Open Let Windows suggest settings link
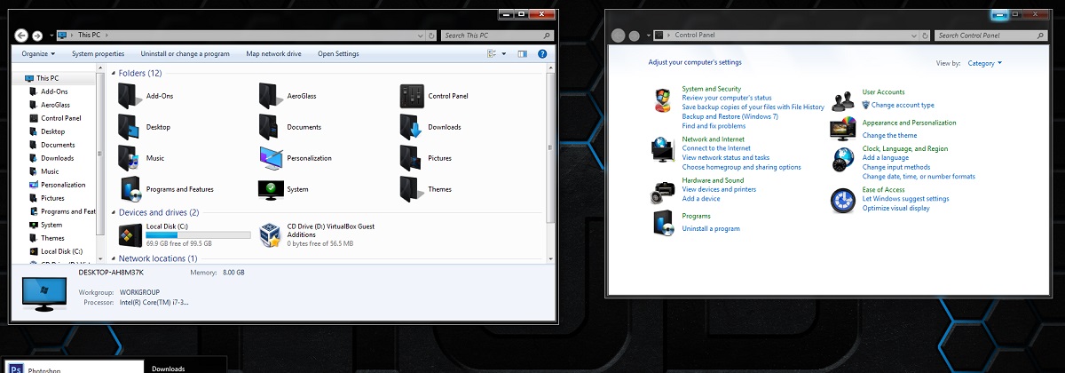Viewport: 1065px width, 373px height. point(905,199)
